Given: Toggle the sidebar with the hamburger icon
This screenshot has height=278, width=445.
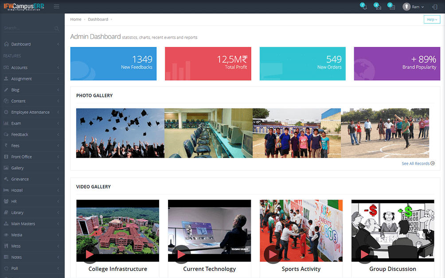Looking at the screenshot, I should tap(56, 7).
